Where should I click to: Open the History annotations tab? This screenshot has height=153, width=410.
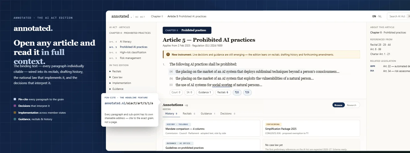tap(171, 114)
